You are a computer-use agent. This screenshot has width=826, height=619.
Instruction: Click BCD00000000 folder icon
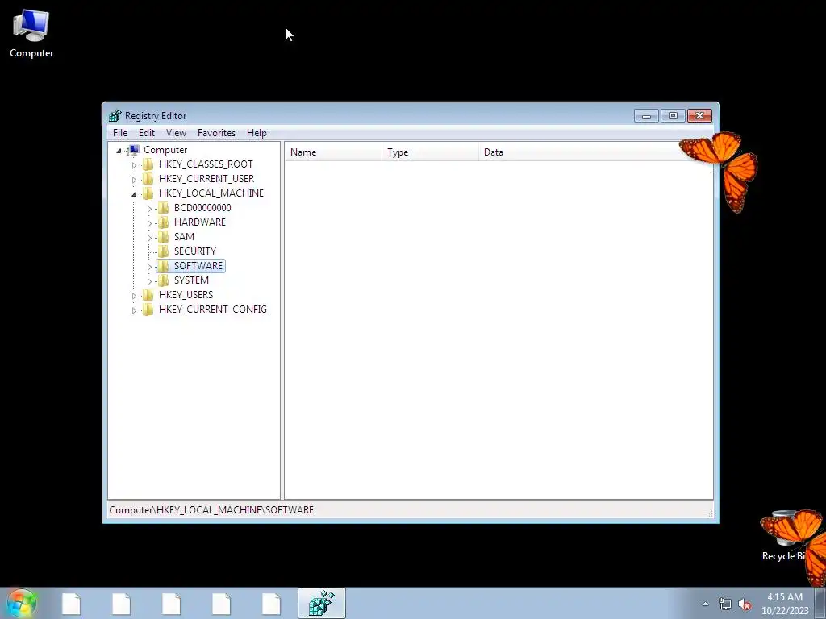[164, 208]
